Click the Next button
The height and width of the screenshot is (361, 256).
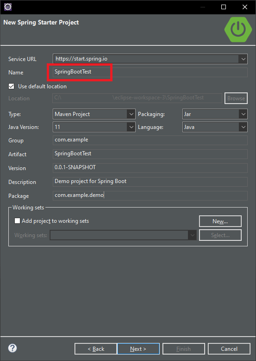138,349
